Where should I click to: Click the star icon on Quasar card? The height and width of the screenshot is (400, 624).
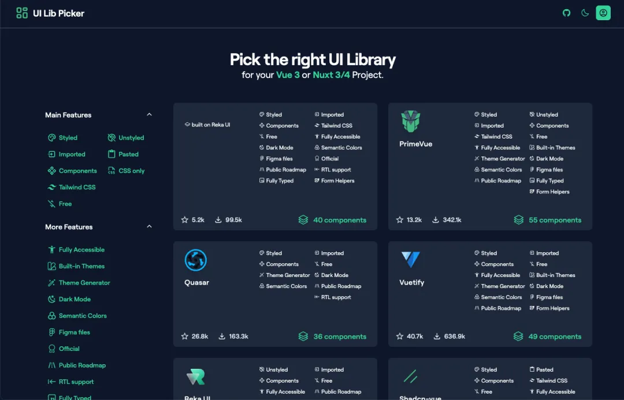click(x=185, y=337)
